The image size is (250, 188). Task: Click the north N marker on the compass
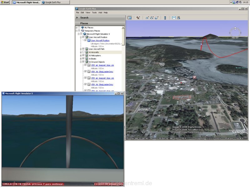pos(235,29)
